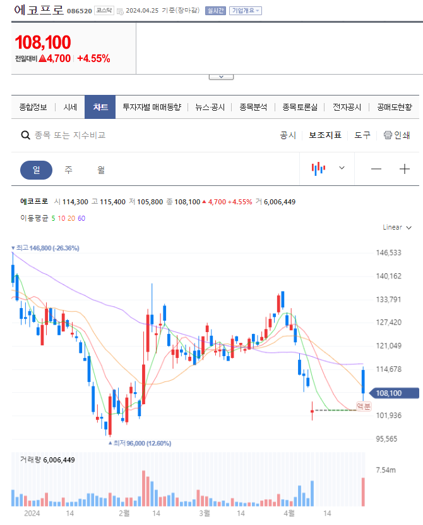This screenshot has width=423, height=525.
Task: Switch chart to monthly 월 period
Action: (101, 170)
